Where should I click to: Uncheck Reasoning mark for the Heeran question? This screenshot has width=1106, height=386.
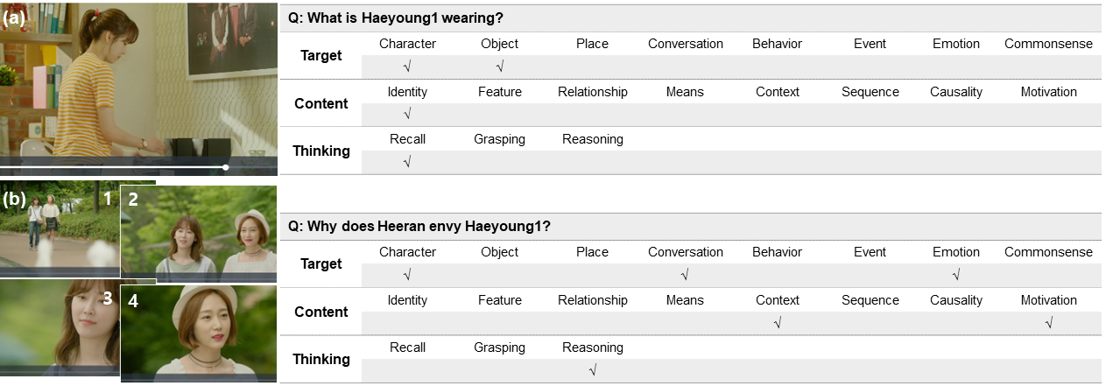click(593, 370)
